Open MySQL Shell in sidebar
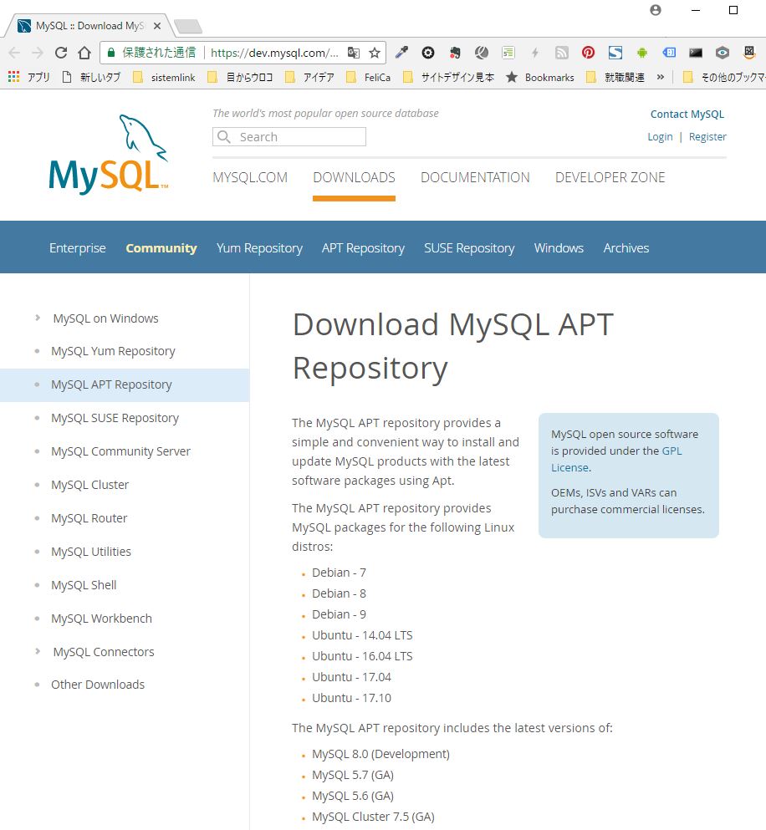The width and height of the screenshot is (766, 830). (x=84, y=585)
